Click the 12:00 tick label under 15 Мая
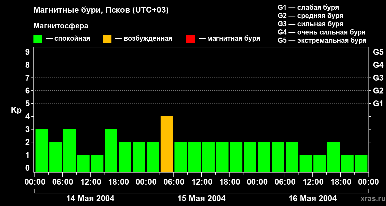 coord(202,182)
